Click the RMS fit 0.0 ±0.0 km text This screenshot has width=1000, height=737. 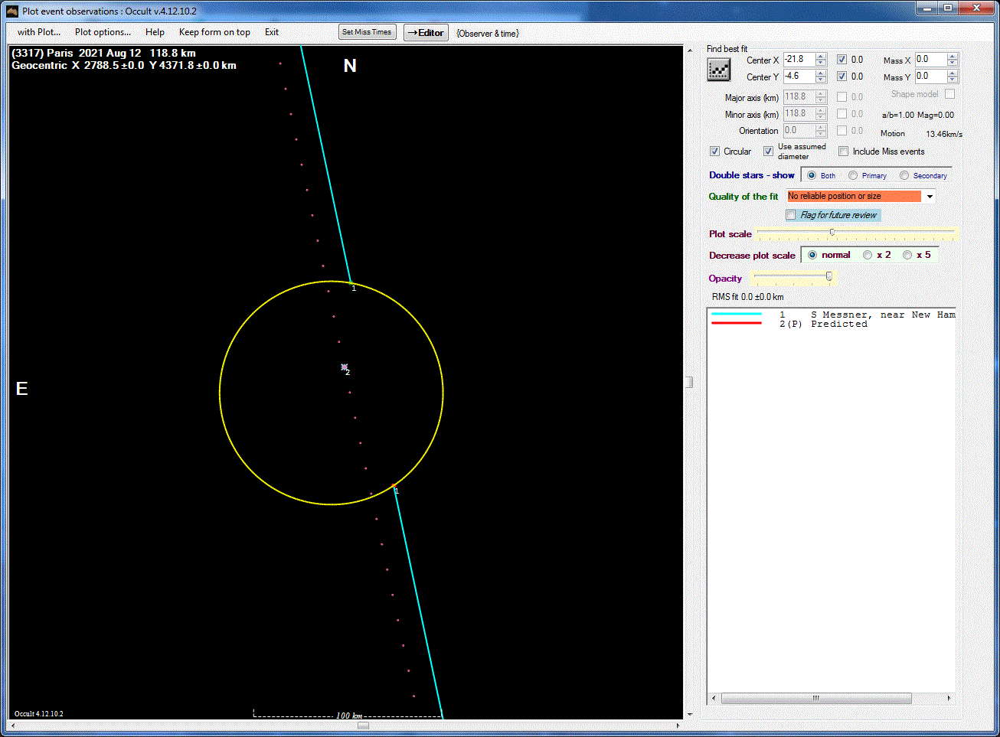coord(748,297)
